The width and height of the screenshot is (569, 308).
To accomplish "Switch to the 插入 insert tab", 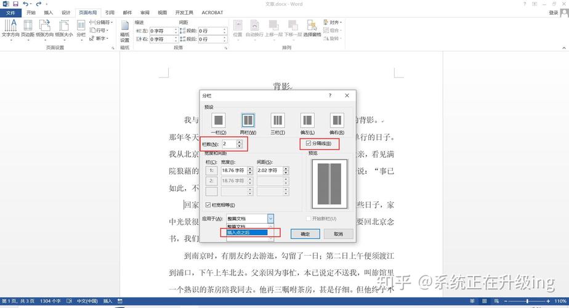I will pos(48,13).
